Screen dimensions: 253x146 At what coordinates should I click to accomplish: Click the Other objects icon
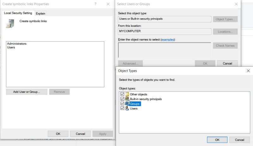(127, 94)
